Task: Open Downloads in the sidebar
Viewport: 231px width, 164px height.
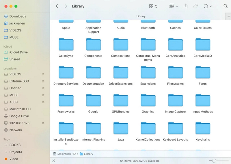Action: [x=17, y=16]
